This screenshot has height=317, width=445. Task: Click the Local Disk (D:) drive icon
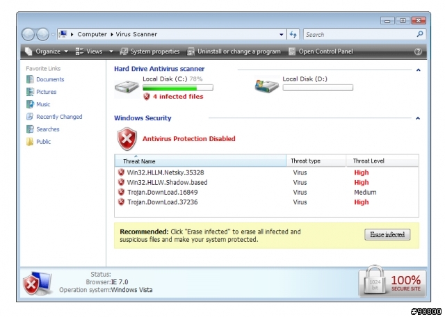[266, 86]
